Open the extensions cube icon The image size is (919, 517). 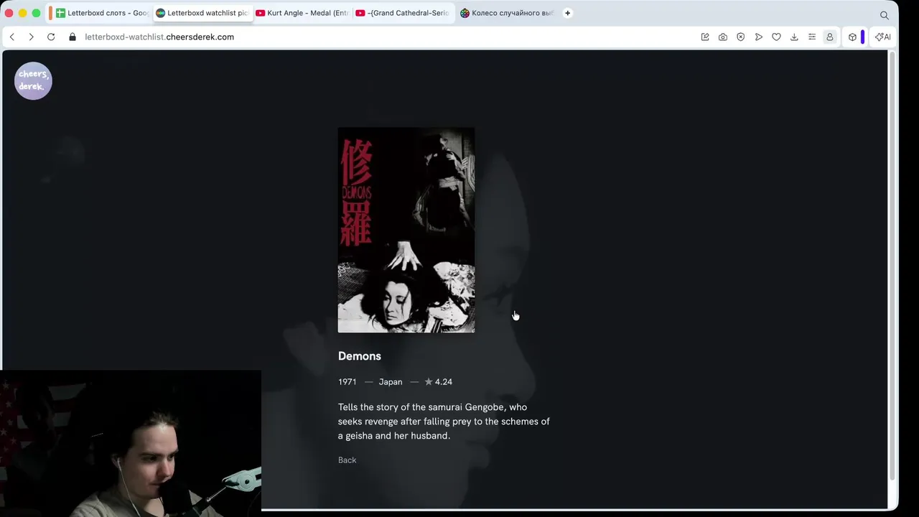click(852, 37)
